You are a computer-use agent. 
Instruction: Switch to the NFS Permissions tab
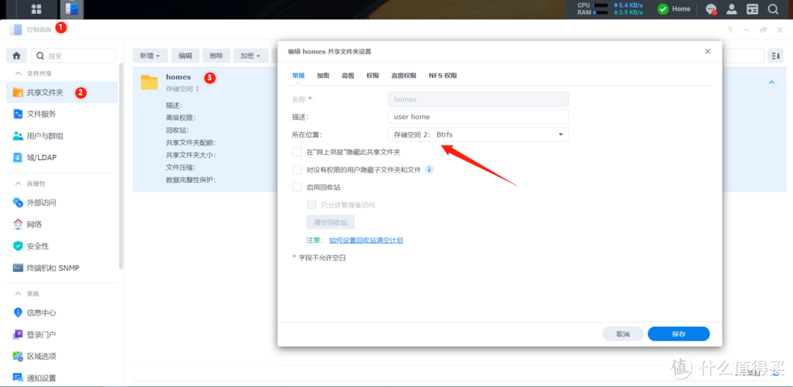point(443,76)
